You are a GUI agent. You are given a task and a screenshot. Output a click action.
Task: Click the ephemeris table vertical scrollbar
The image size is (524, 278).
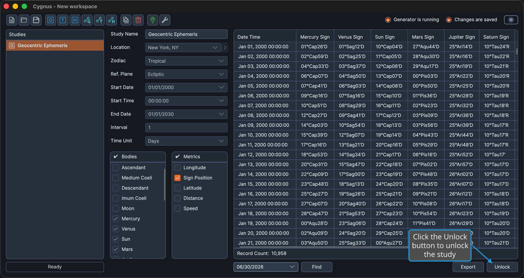[517, 52]
